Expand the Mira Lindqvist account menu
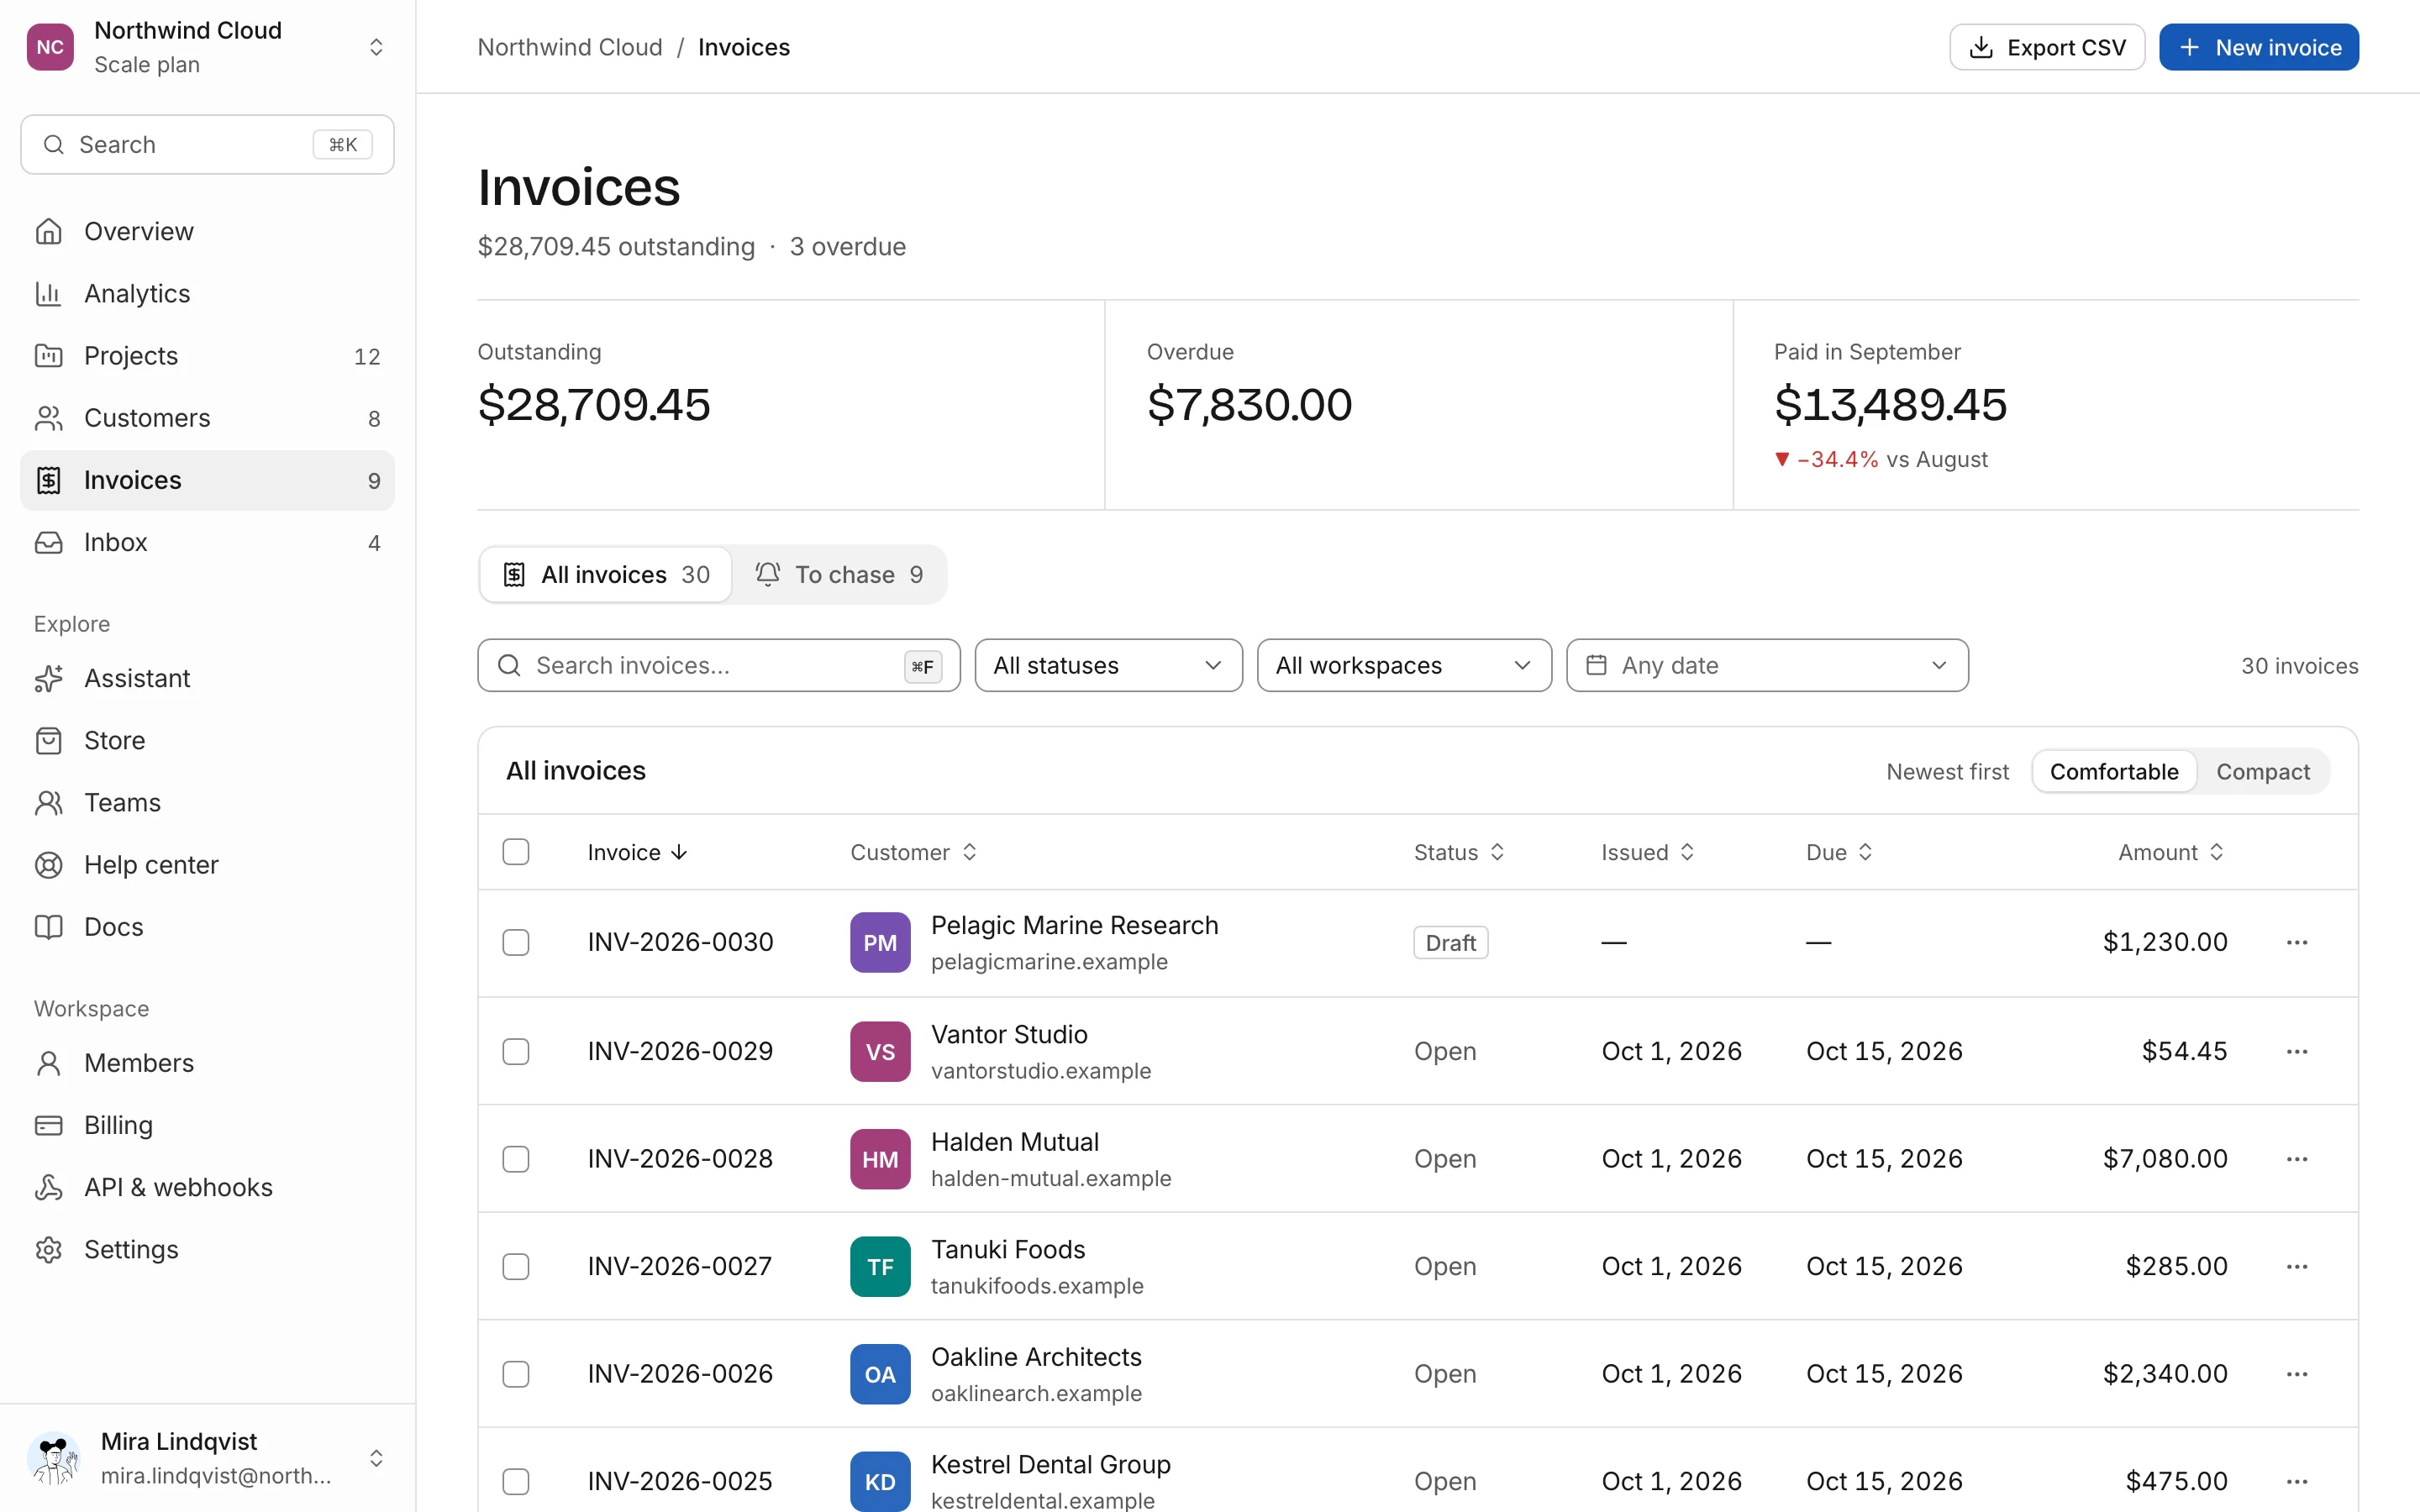 (376, 1457)
